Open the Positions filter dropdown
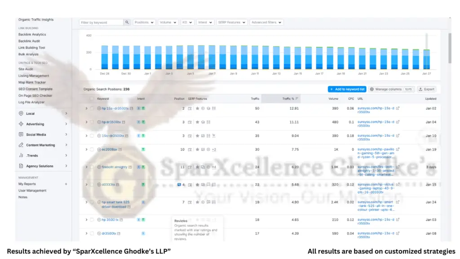The image size is (460, 259). [144, 22]
